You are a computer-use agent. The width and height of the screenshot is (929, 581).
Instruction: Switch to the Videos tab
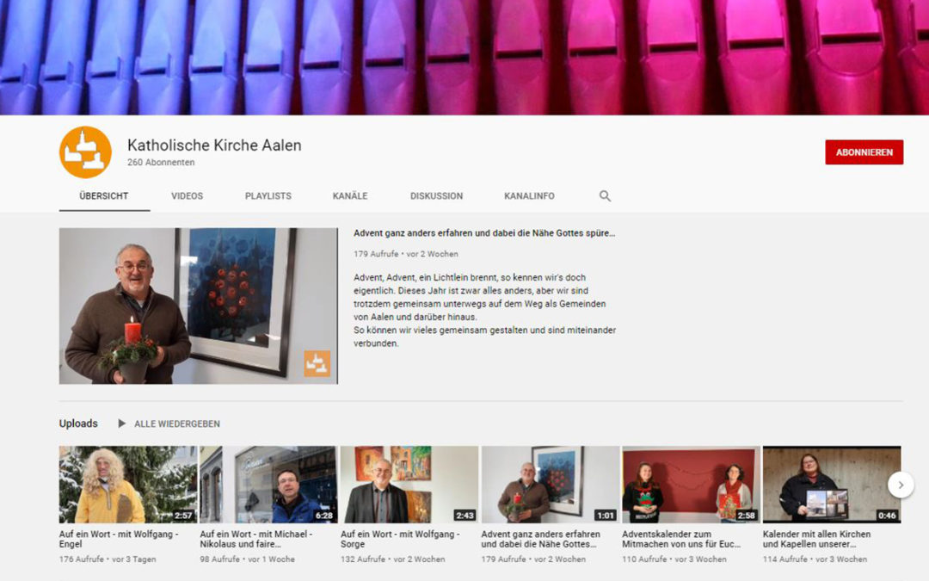[x=188, y=195]
